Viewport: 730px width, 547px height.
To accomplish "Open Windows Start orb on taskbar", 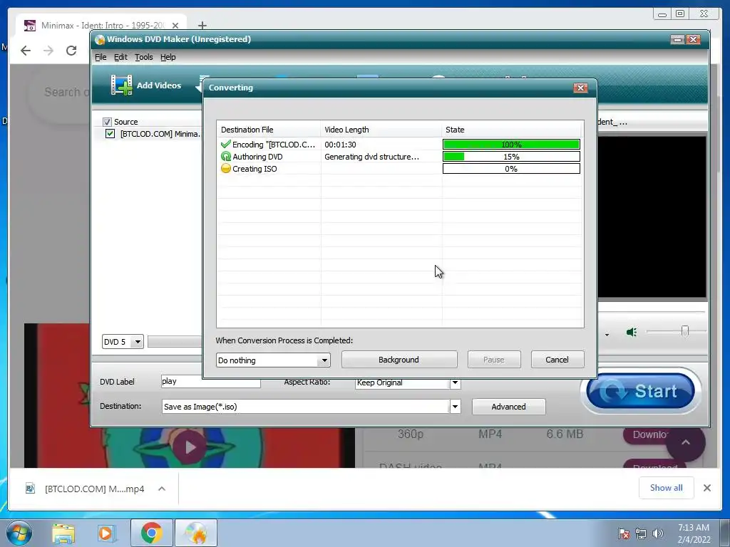I will tap(19, 533).
